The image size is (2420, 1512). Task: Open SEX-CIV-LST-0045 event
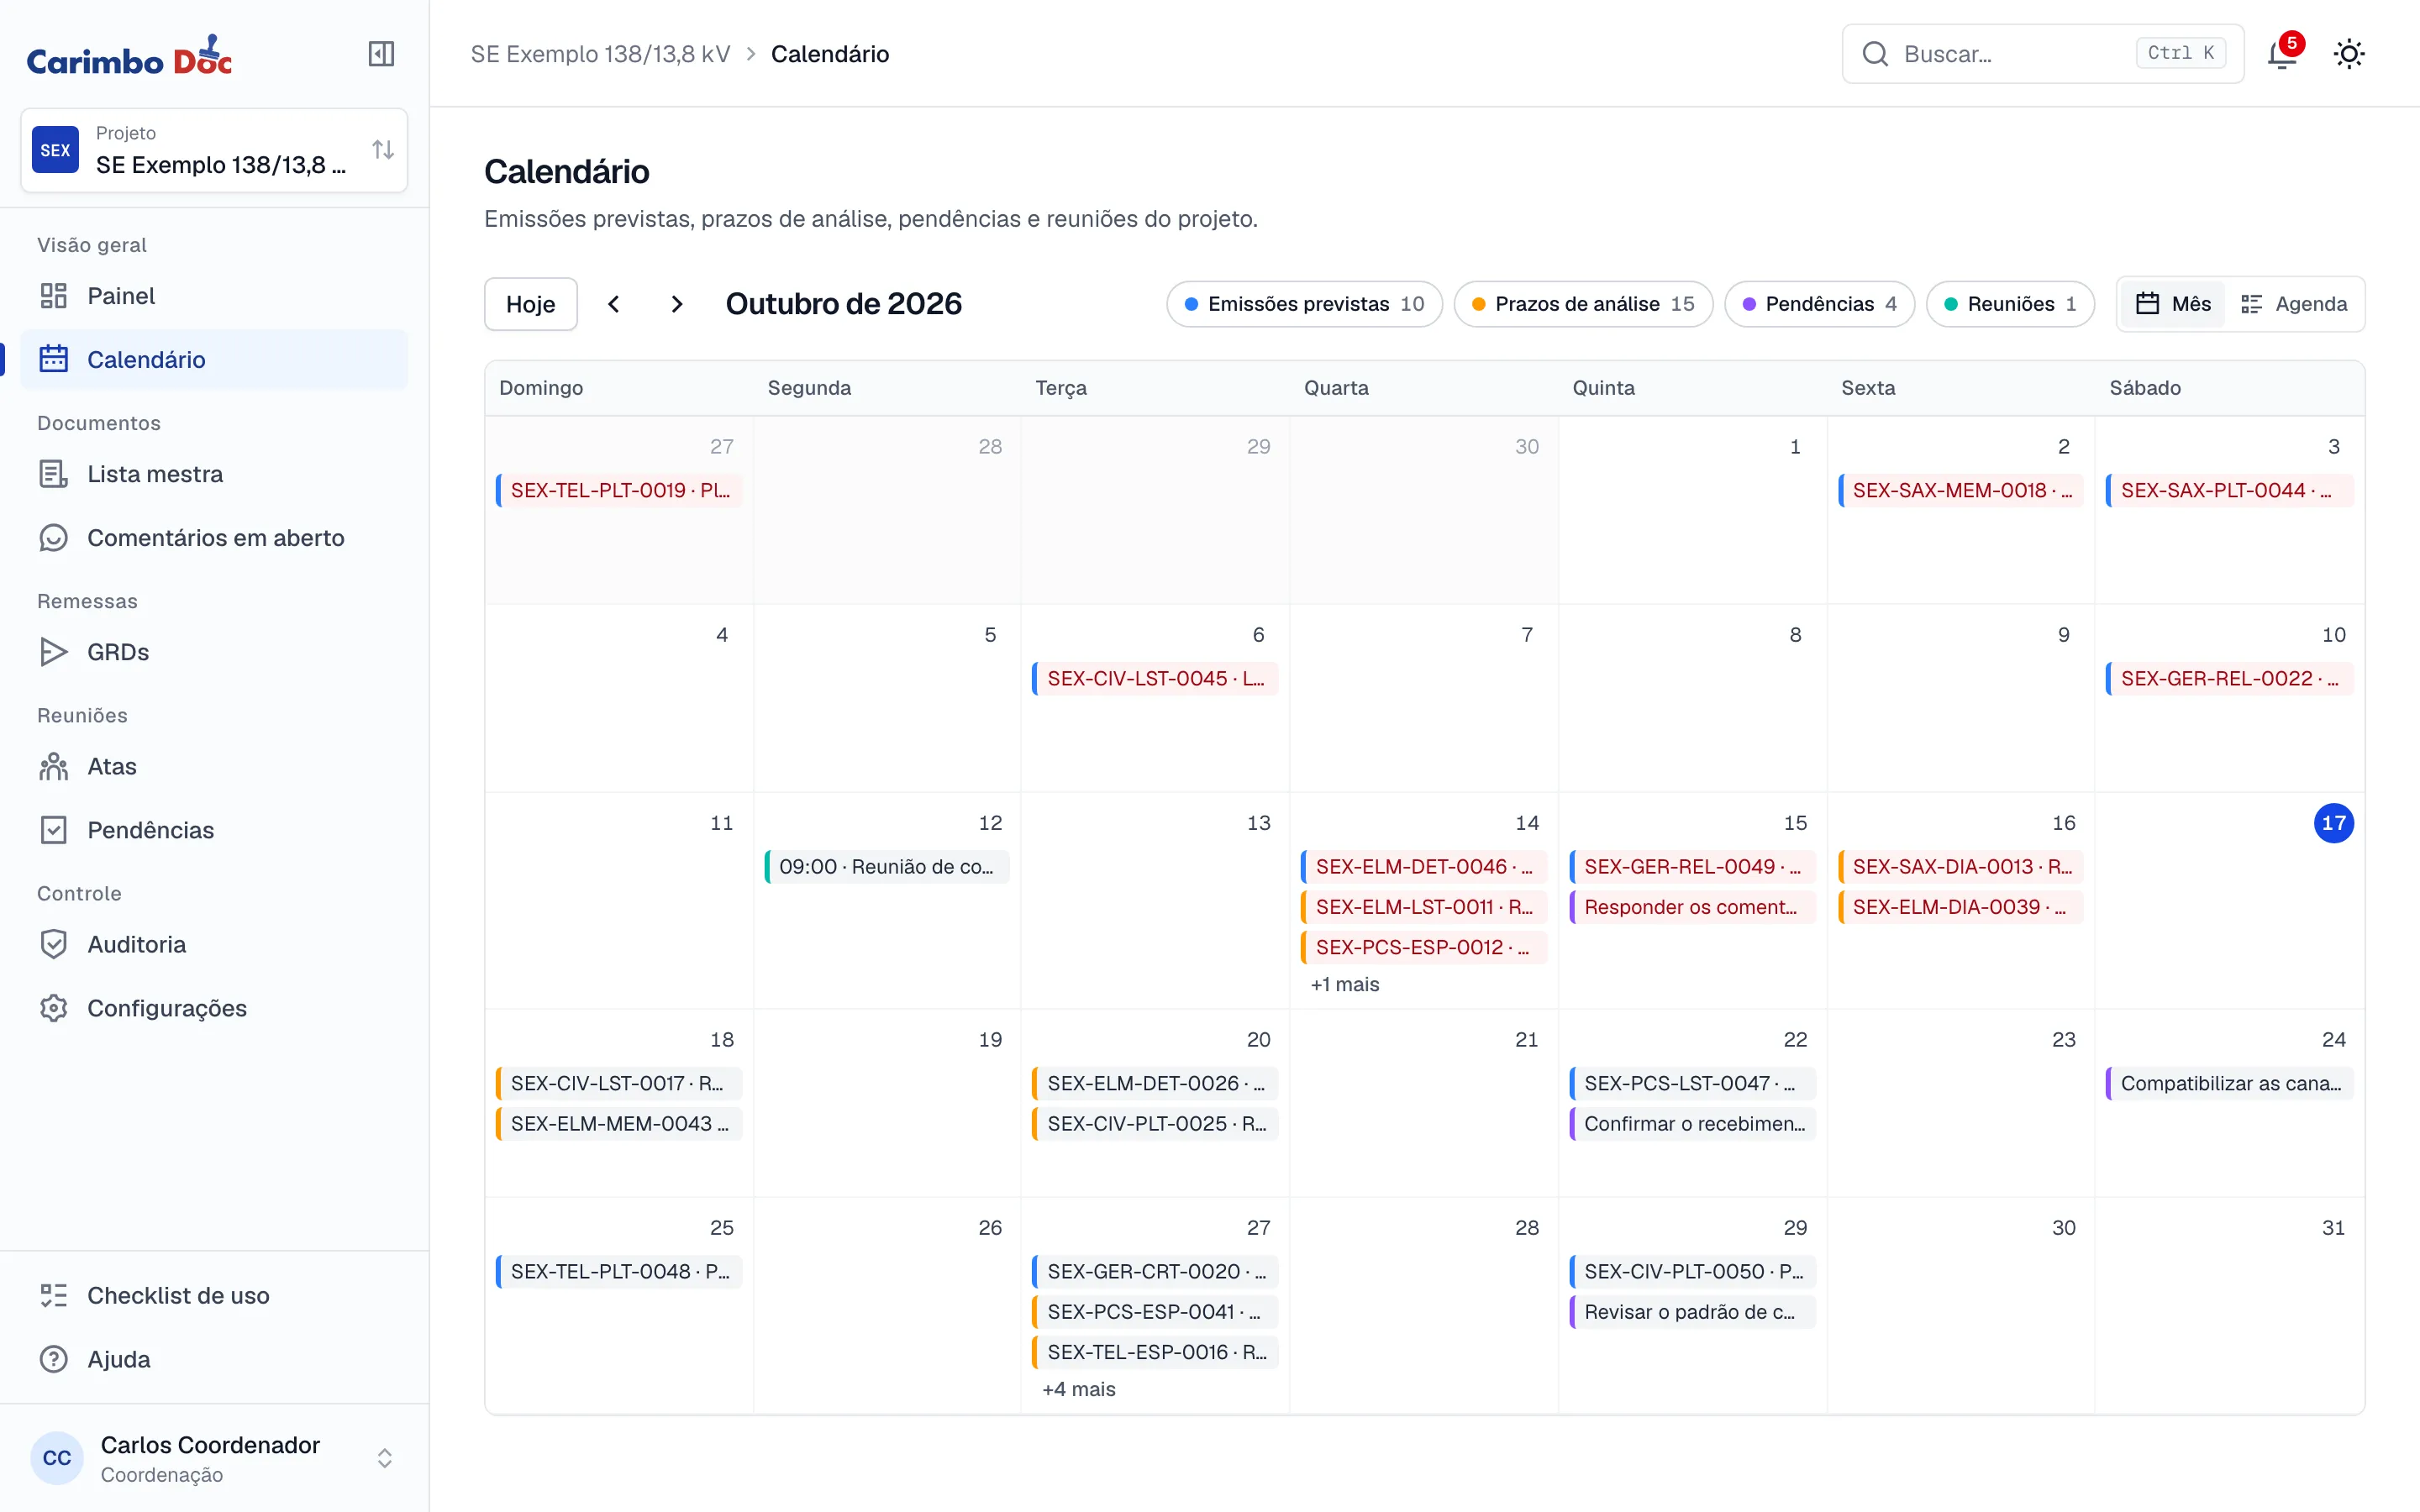pyautogui.click(x=1155, y=679)
